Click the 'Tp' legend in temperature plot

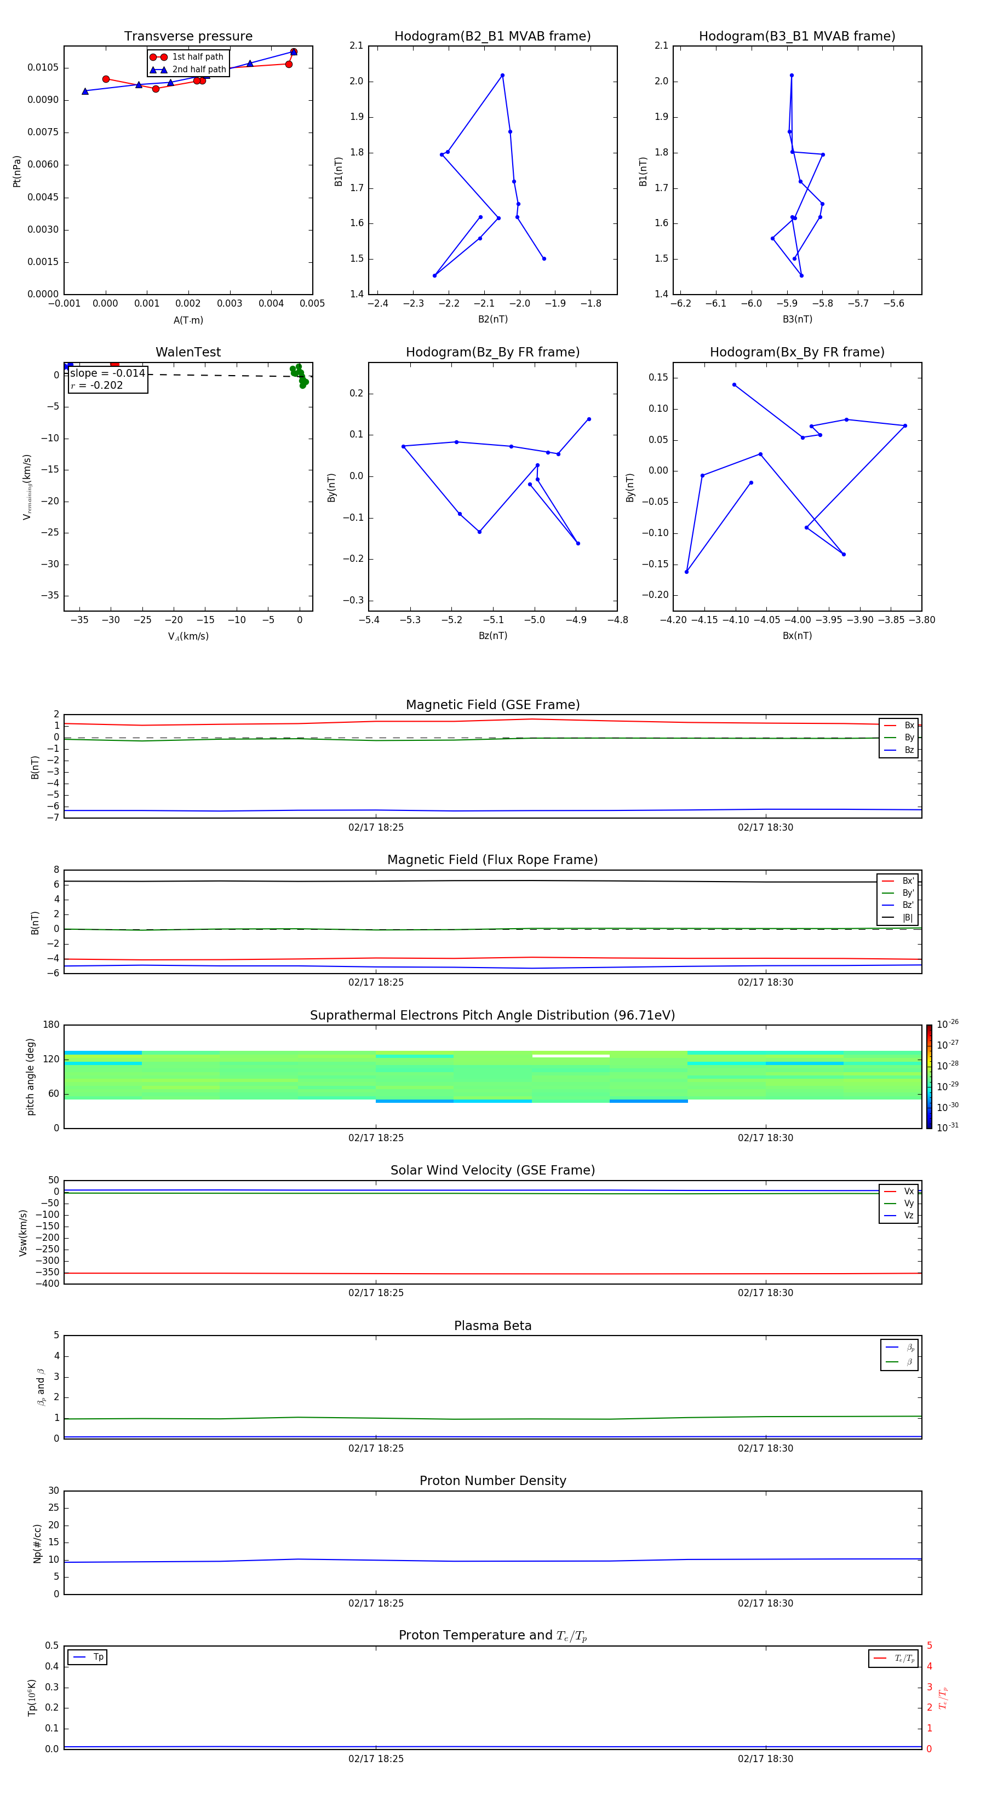pos(87,1657)
